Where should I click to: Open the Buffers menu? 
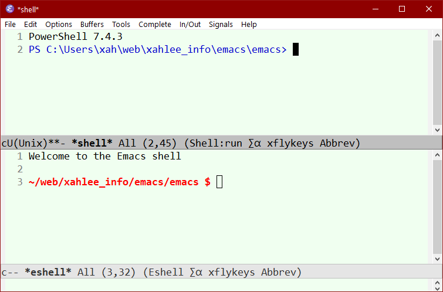click(92, 25)
